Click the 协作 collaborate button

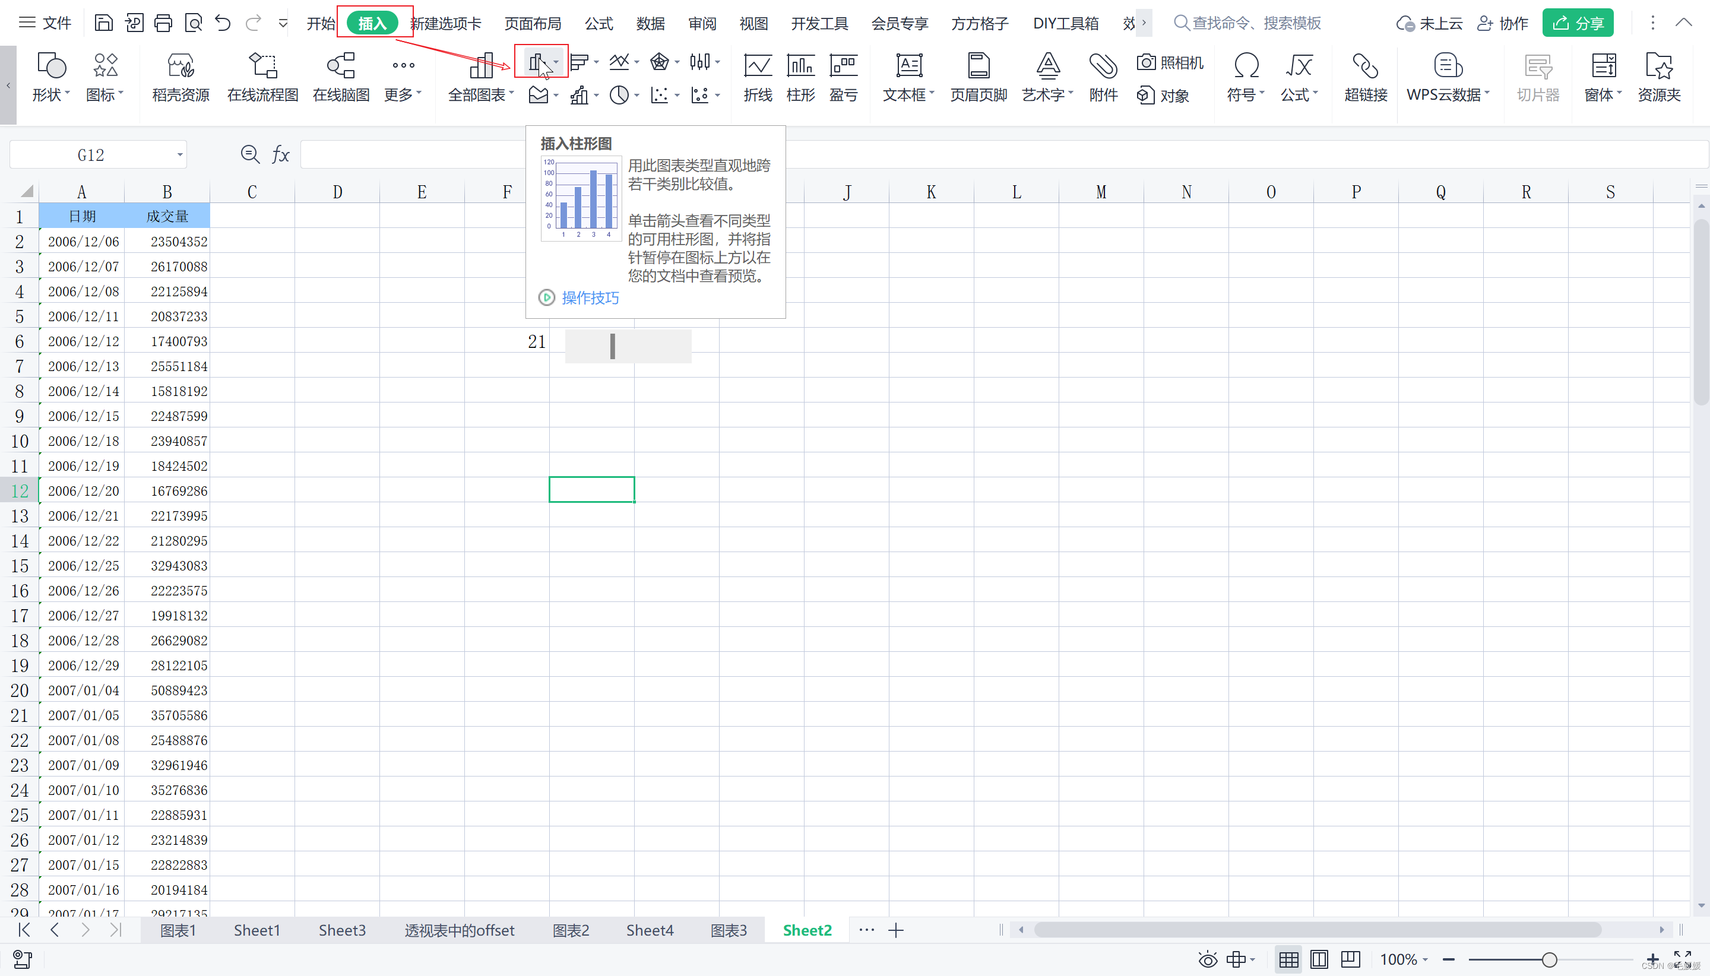click(1502, 24)
